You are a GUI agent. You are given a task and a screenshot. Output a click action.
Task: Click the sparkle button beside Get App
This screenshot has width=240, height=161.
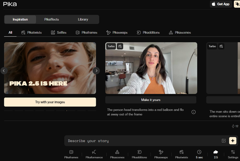pos(237,4)
